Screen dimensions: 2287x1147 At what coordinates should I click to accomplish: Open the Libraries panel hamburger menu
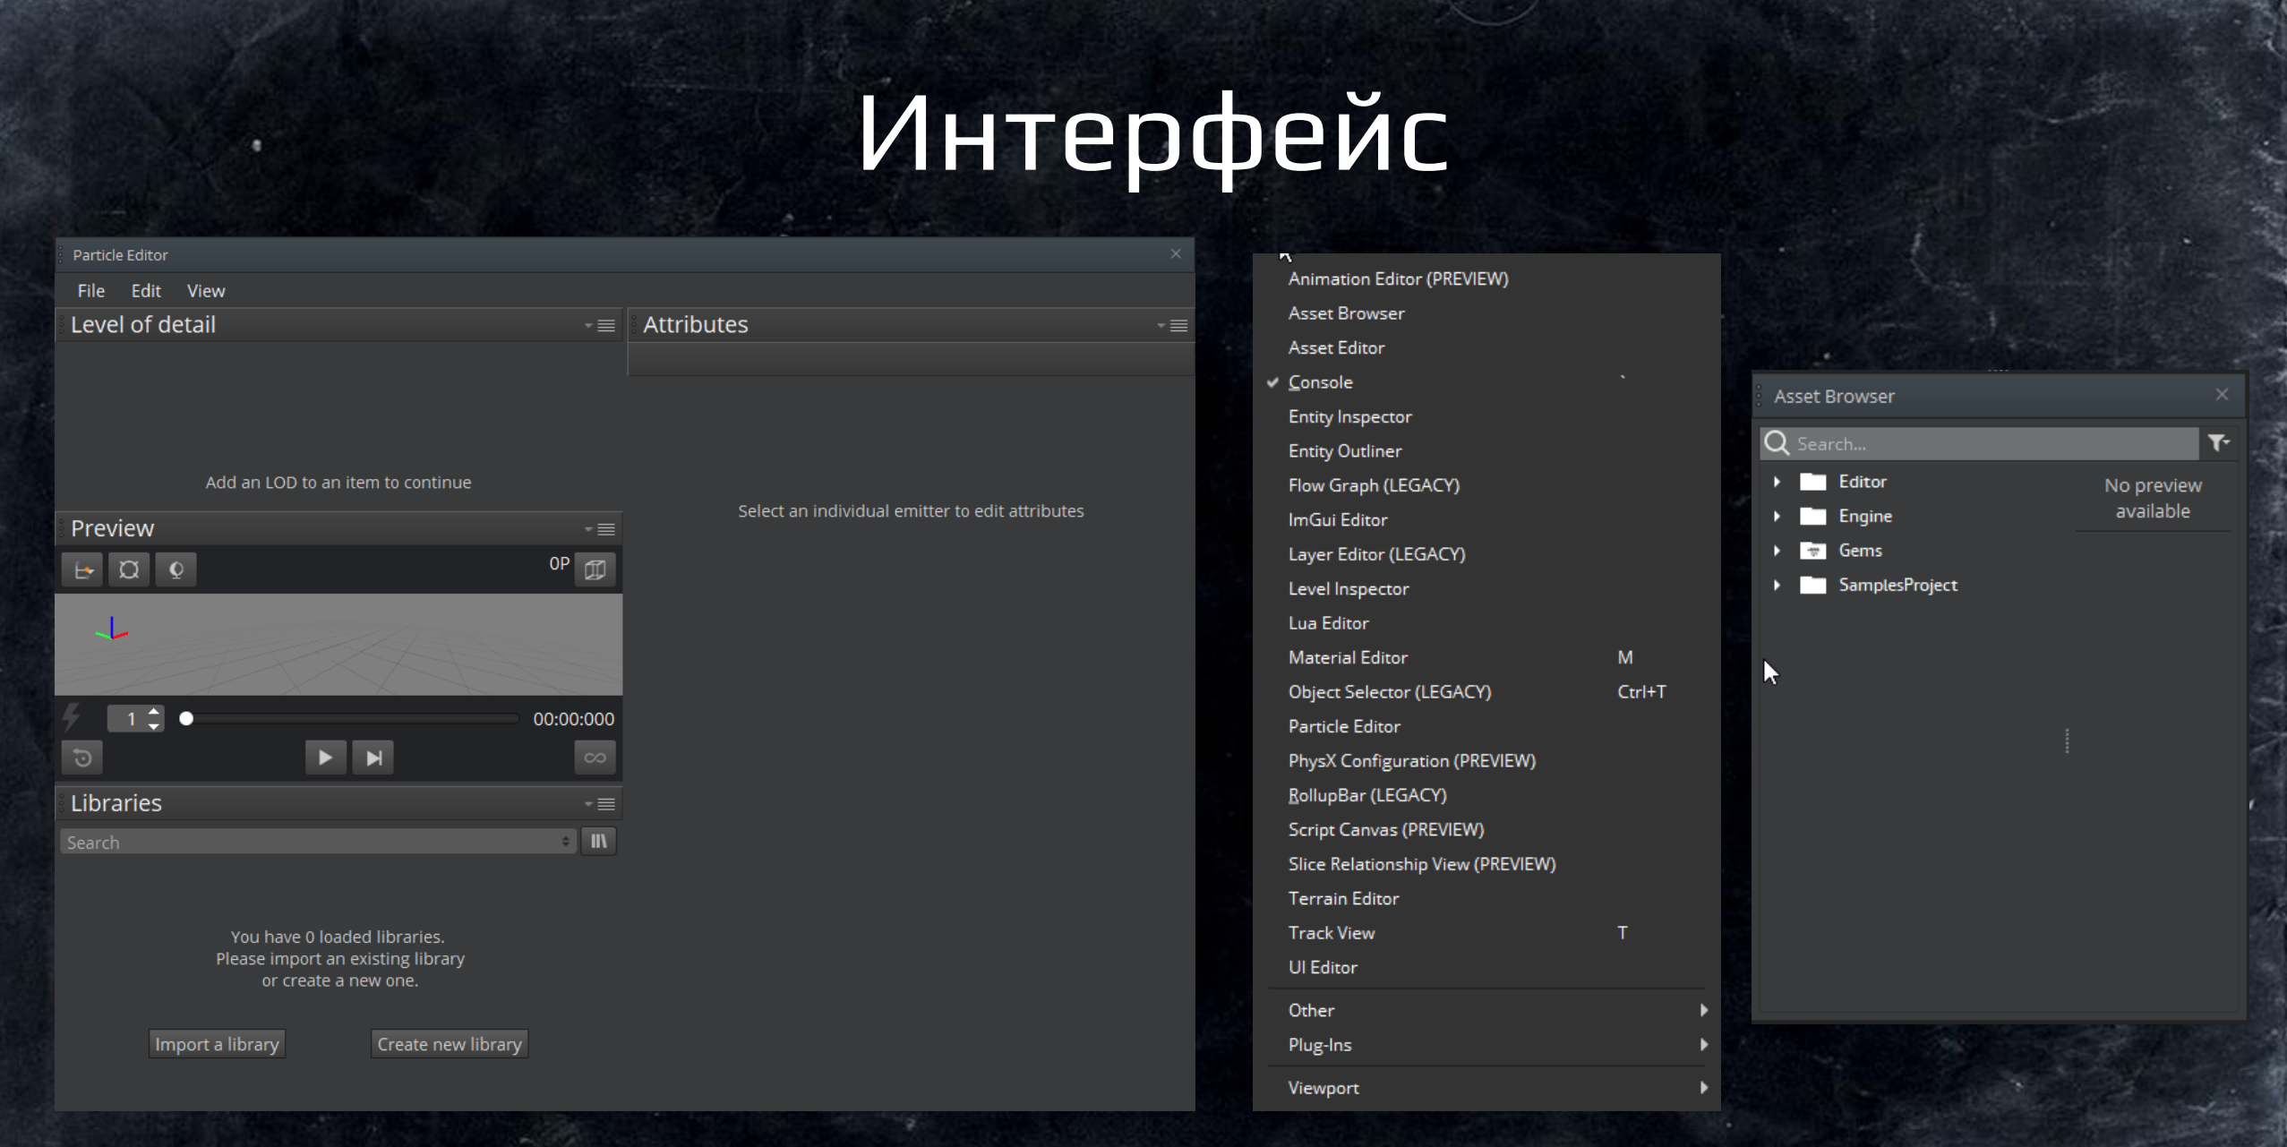[605, 803]
